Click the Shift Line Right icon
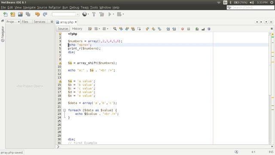This screenshot has height=155, width=275. [x=174, y=29]
